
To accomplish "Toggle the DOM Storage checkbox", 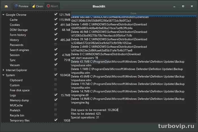I will (55, 29).
